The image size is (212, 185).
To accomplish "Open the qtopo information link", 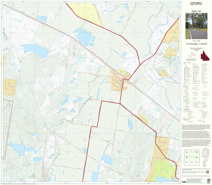I will (x=189, y=173).
